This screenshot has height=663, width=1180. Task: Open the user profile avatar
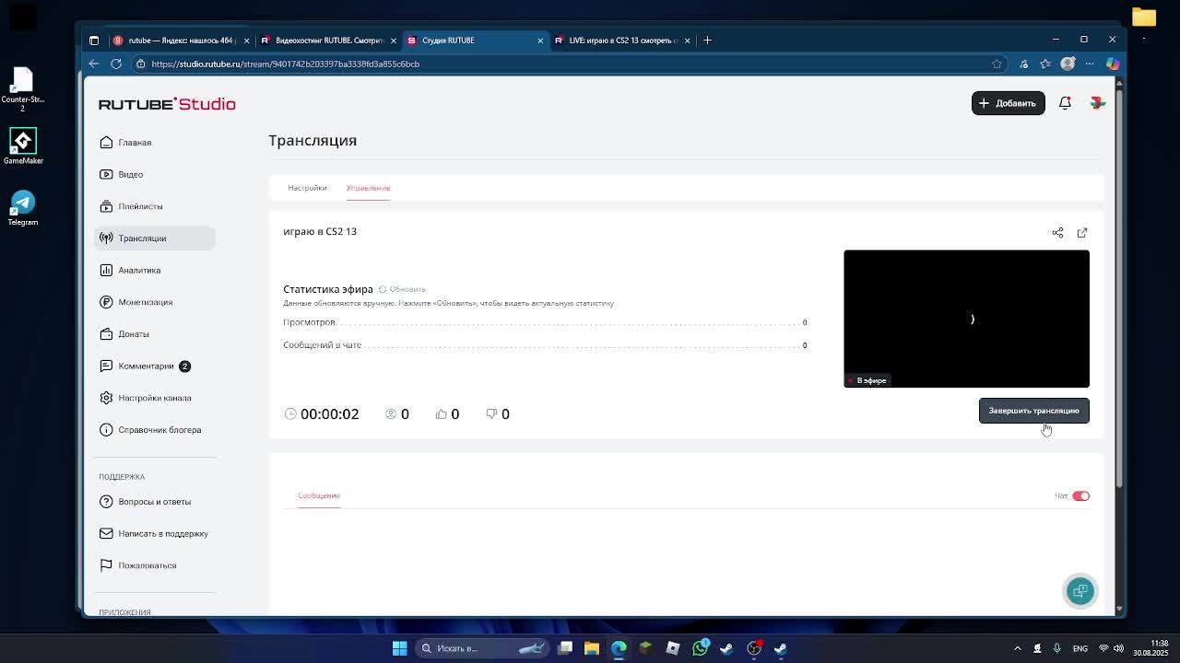point(1097,103)
